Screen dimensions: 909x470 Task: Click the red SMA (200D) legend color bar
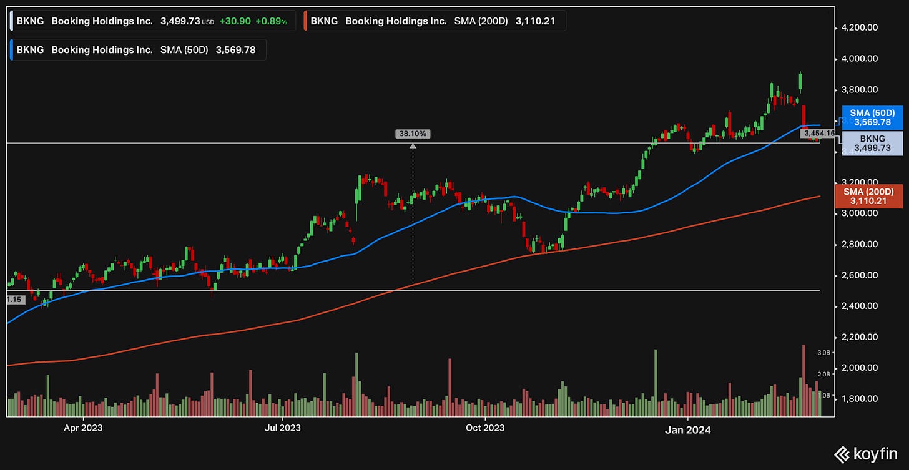coord(307,21)
